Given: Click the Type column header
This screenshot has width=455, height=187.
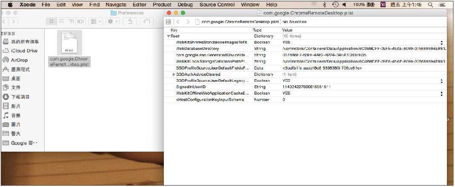Looking at the screenshot, I should coord(257,30).
